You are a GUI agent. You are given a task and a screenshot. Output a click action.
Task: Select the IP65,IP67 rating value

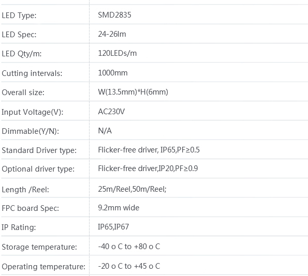[x=113, y=227]
